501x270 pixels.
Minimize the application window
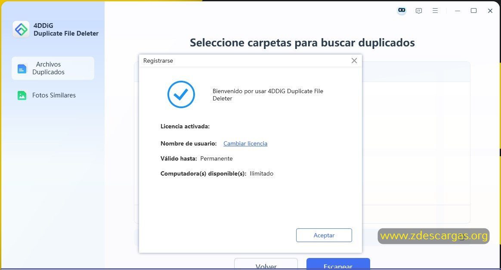pos(458,11)
